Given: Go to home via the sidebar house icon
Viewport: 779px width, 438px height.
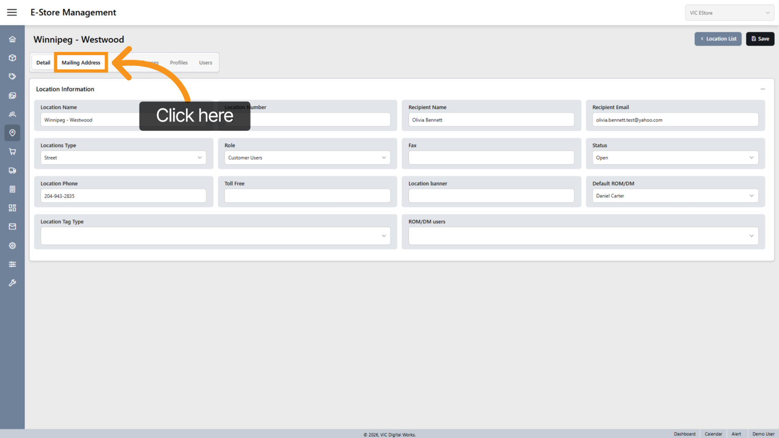Looking at the screenshot, I should (x=13, y=39).
